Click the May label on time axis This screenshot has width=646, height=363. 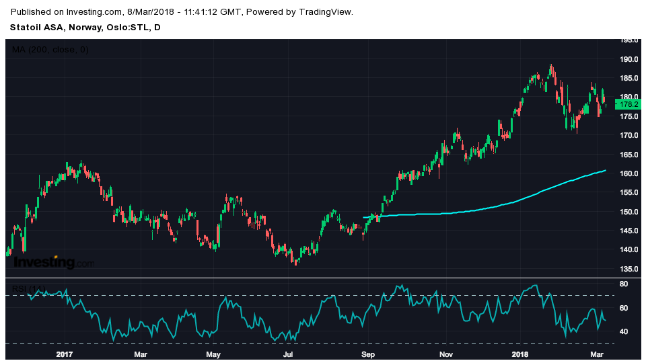coord(213,354)
